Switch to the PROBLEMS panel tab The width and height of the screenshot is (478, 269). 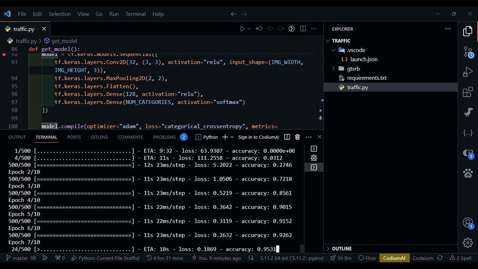pos(164,137)
